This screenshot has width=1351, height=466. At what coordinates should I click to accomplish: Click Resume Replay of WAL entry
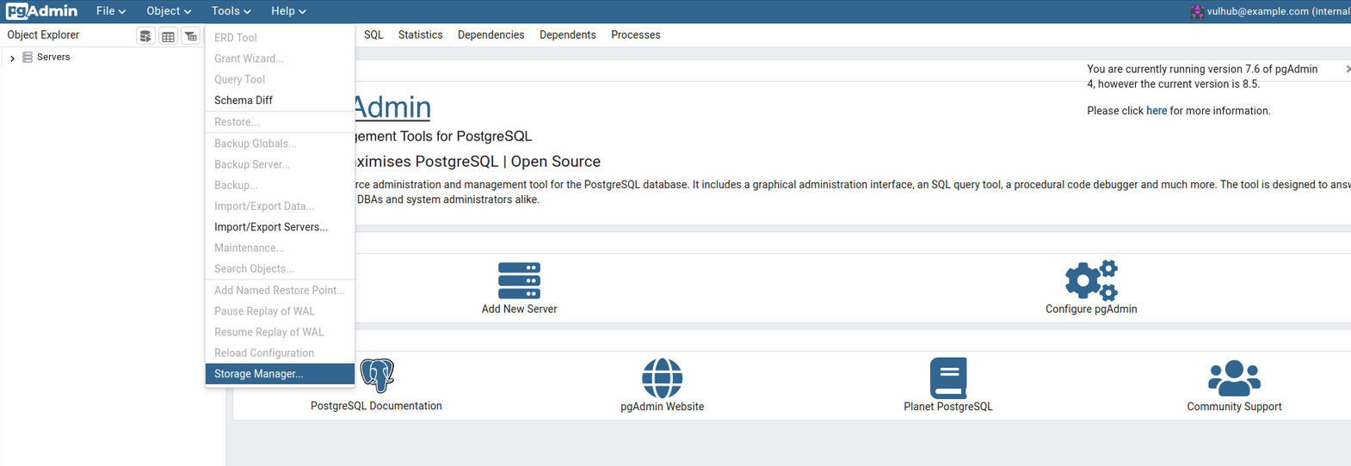280,332
